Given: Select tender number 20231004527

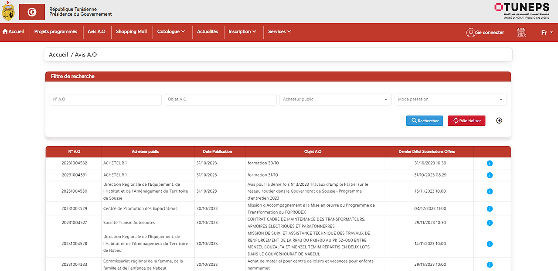Looking at the screenshot, I should pyautogui.click(x=74, y=223).
